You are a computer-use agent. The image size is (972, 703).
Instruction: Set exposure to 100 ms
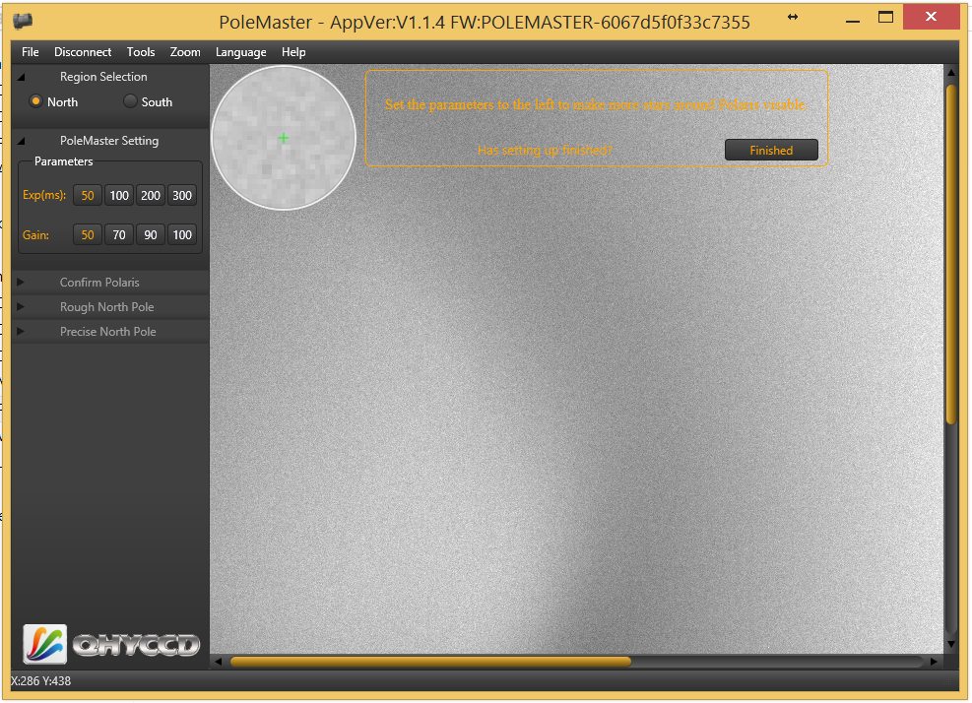(119, 195)
